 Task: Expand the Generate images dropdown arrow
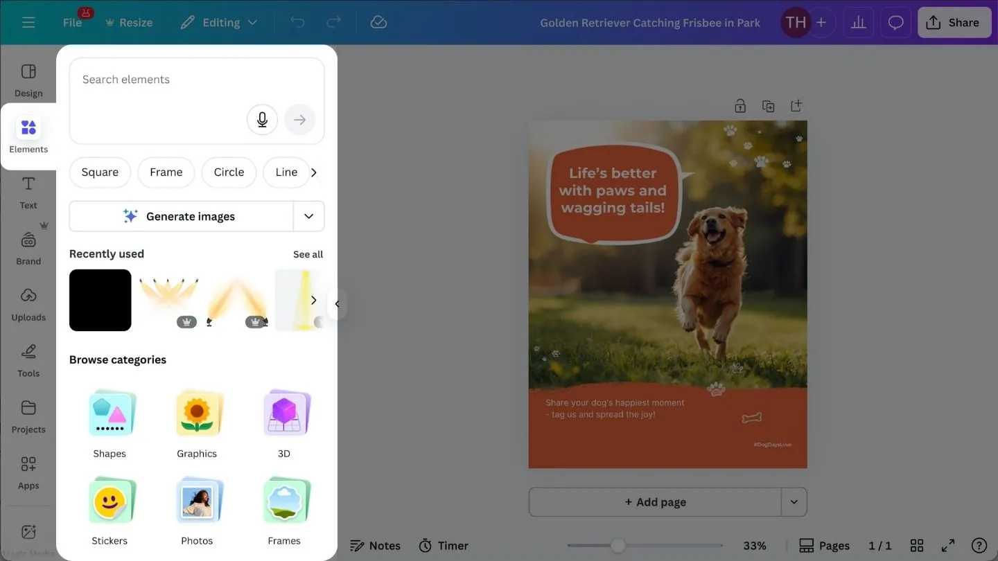coord(308,216)
